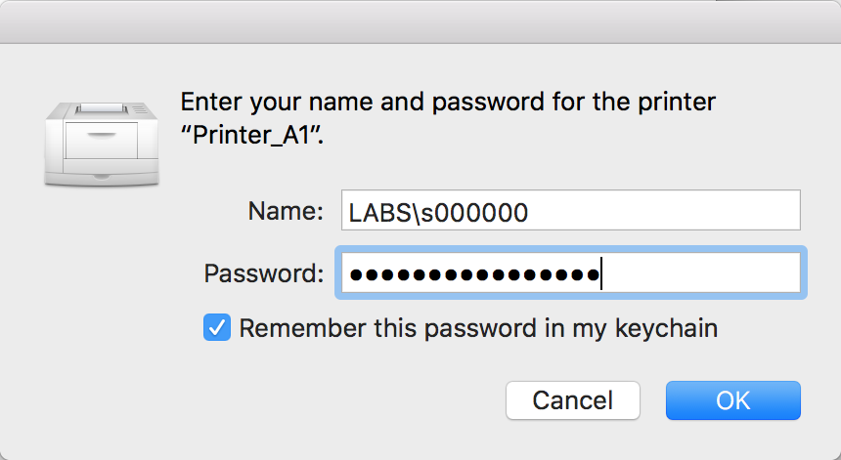Dismiss the dialog with Cancel
Viewport: 841px width, 460px height.
pos(573,400)
